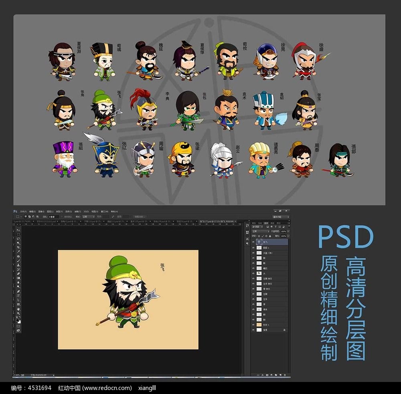Viewport: 401px width, 394px height.
Task: Select the History Brush tool
Action: click(18, 269)
